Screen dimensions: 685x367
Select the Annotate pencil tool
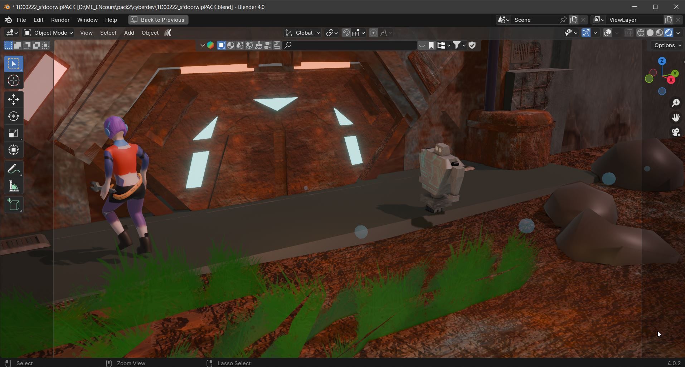pyautogui.click(x=14, y=169)
